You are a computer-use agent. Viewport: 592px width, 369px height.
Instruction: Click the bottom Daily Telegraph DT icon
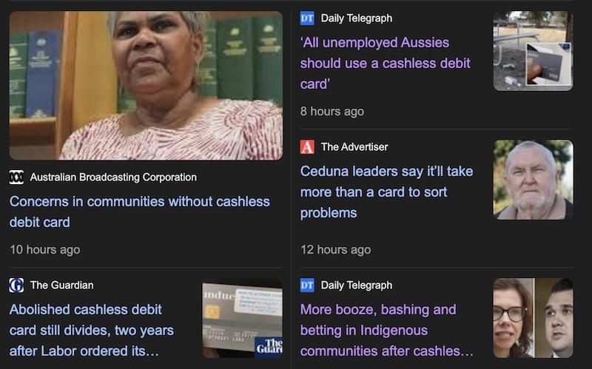(x=307, y=285)
